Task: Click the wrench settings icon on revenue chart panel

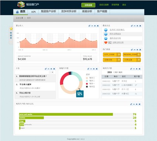Action: point(89,26)
